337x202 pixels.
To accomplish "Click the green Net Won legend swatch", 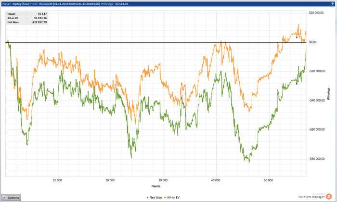I will point(148,198).
